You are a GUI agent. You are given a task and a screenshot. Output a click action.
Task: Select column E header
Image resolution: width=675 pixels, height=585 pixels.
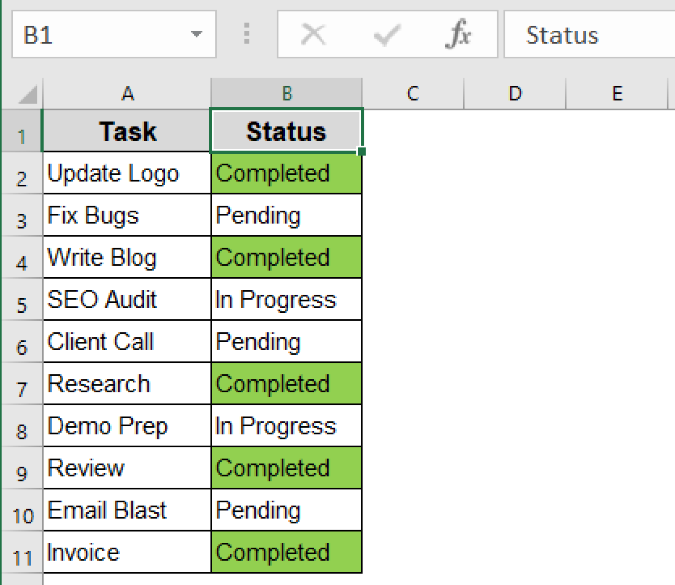click(618, 93)
